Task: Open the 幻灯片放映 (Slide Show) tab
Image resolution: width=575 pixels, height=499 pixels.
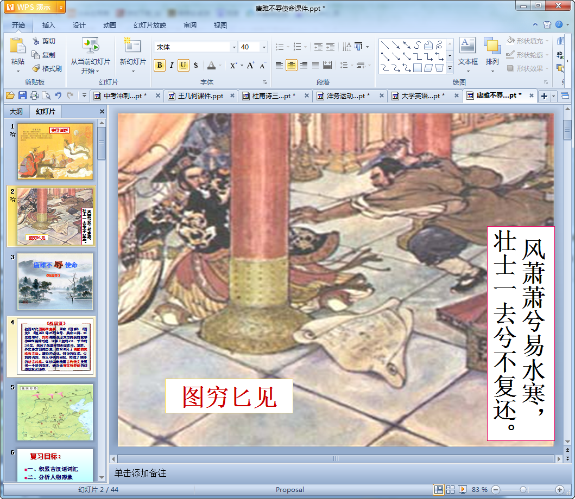Action: coord(150,25)
